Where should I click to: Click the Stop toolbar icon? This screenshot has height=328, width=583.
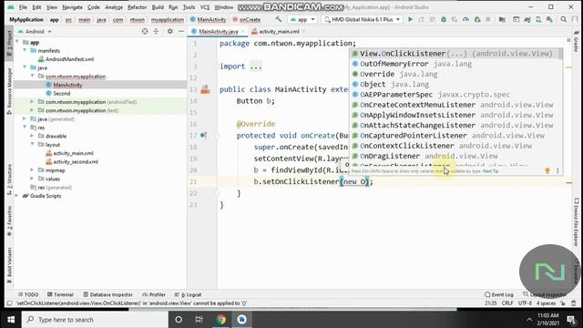click(488, 19)
